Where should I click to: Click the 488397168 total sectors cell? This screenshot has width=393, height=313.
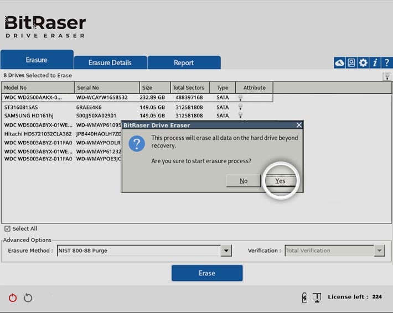point(189,97)
